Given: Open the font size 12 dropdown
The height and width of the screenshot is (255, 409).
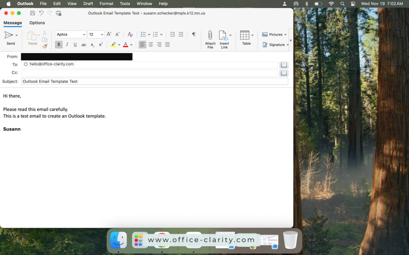Looking at the screenshot, I should pos(95,34).
